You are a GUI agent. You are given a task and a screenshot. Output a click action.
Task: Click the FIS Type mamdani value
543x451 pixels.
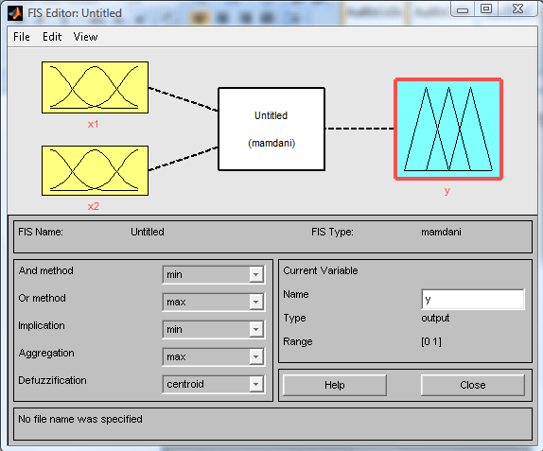[x=441, y=232]
